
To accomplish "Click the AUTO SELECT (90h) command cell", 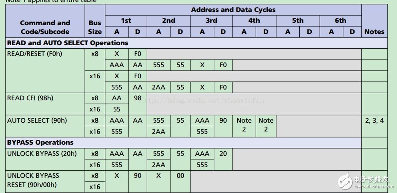I will coord(37,120).
